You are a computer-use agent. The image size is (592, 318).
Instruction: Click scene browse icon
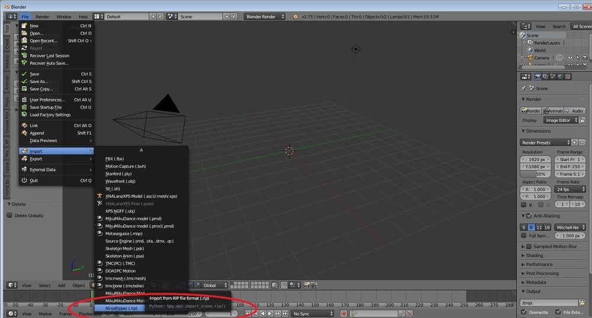point(172,17)
